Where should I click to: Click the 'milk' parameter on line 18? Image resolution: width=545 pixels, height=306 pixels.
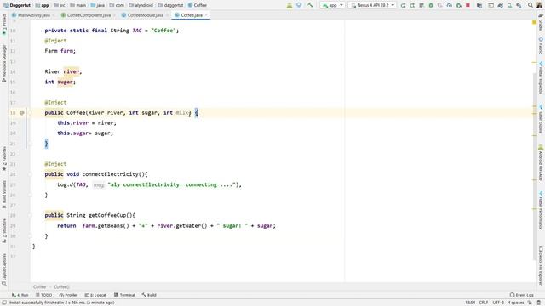(181, 113)
